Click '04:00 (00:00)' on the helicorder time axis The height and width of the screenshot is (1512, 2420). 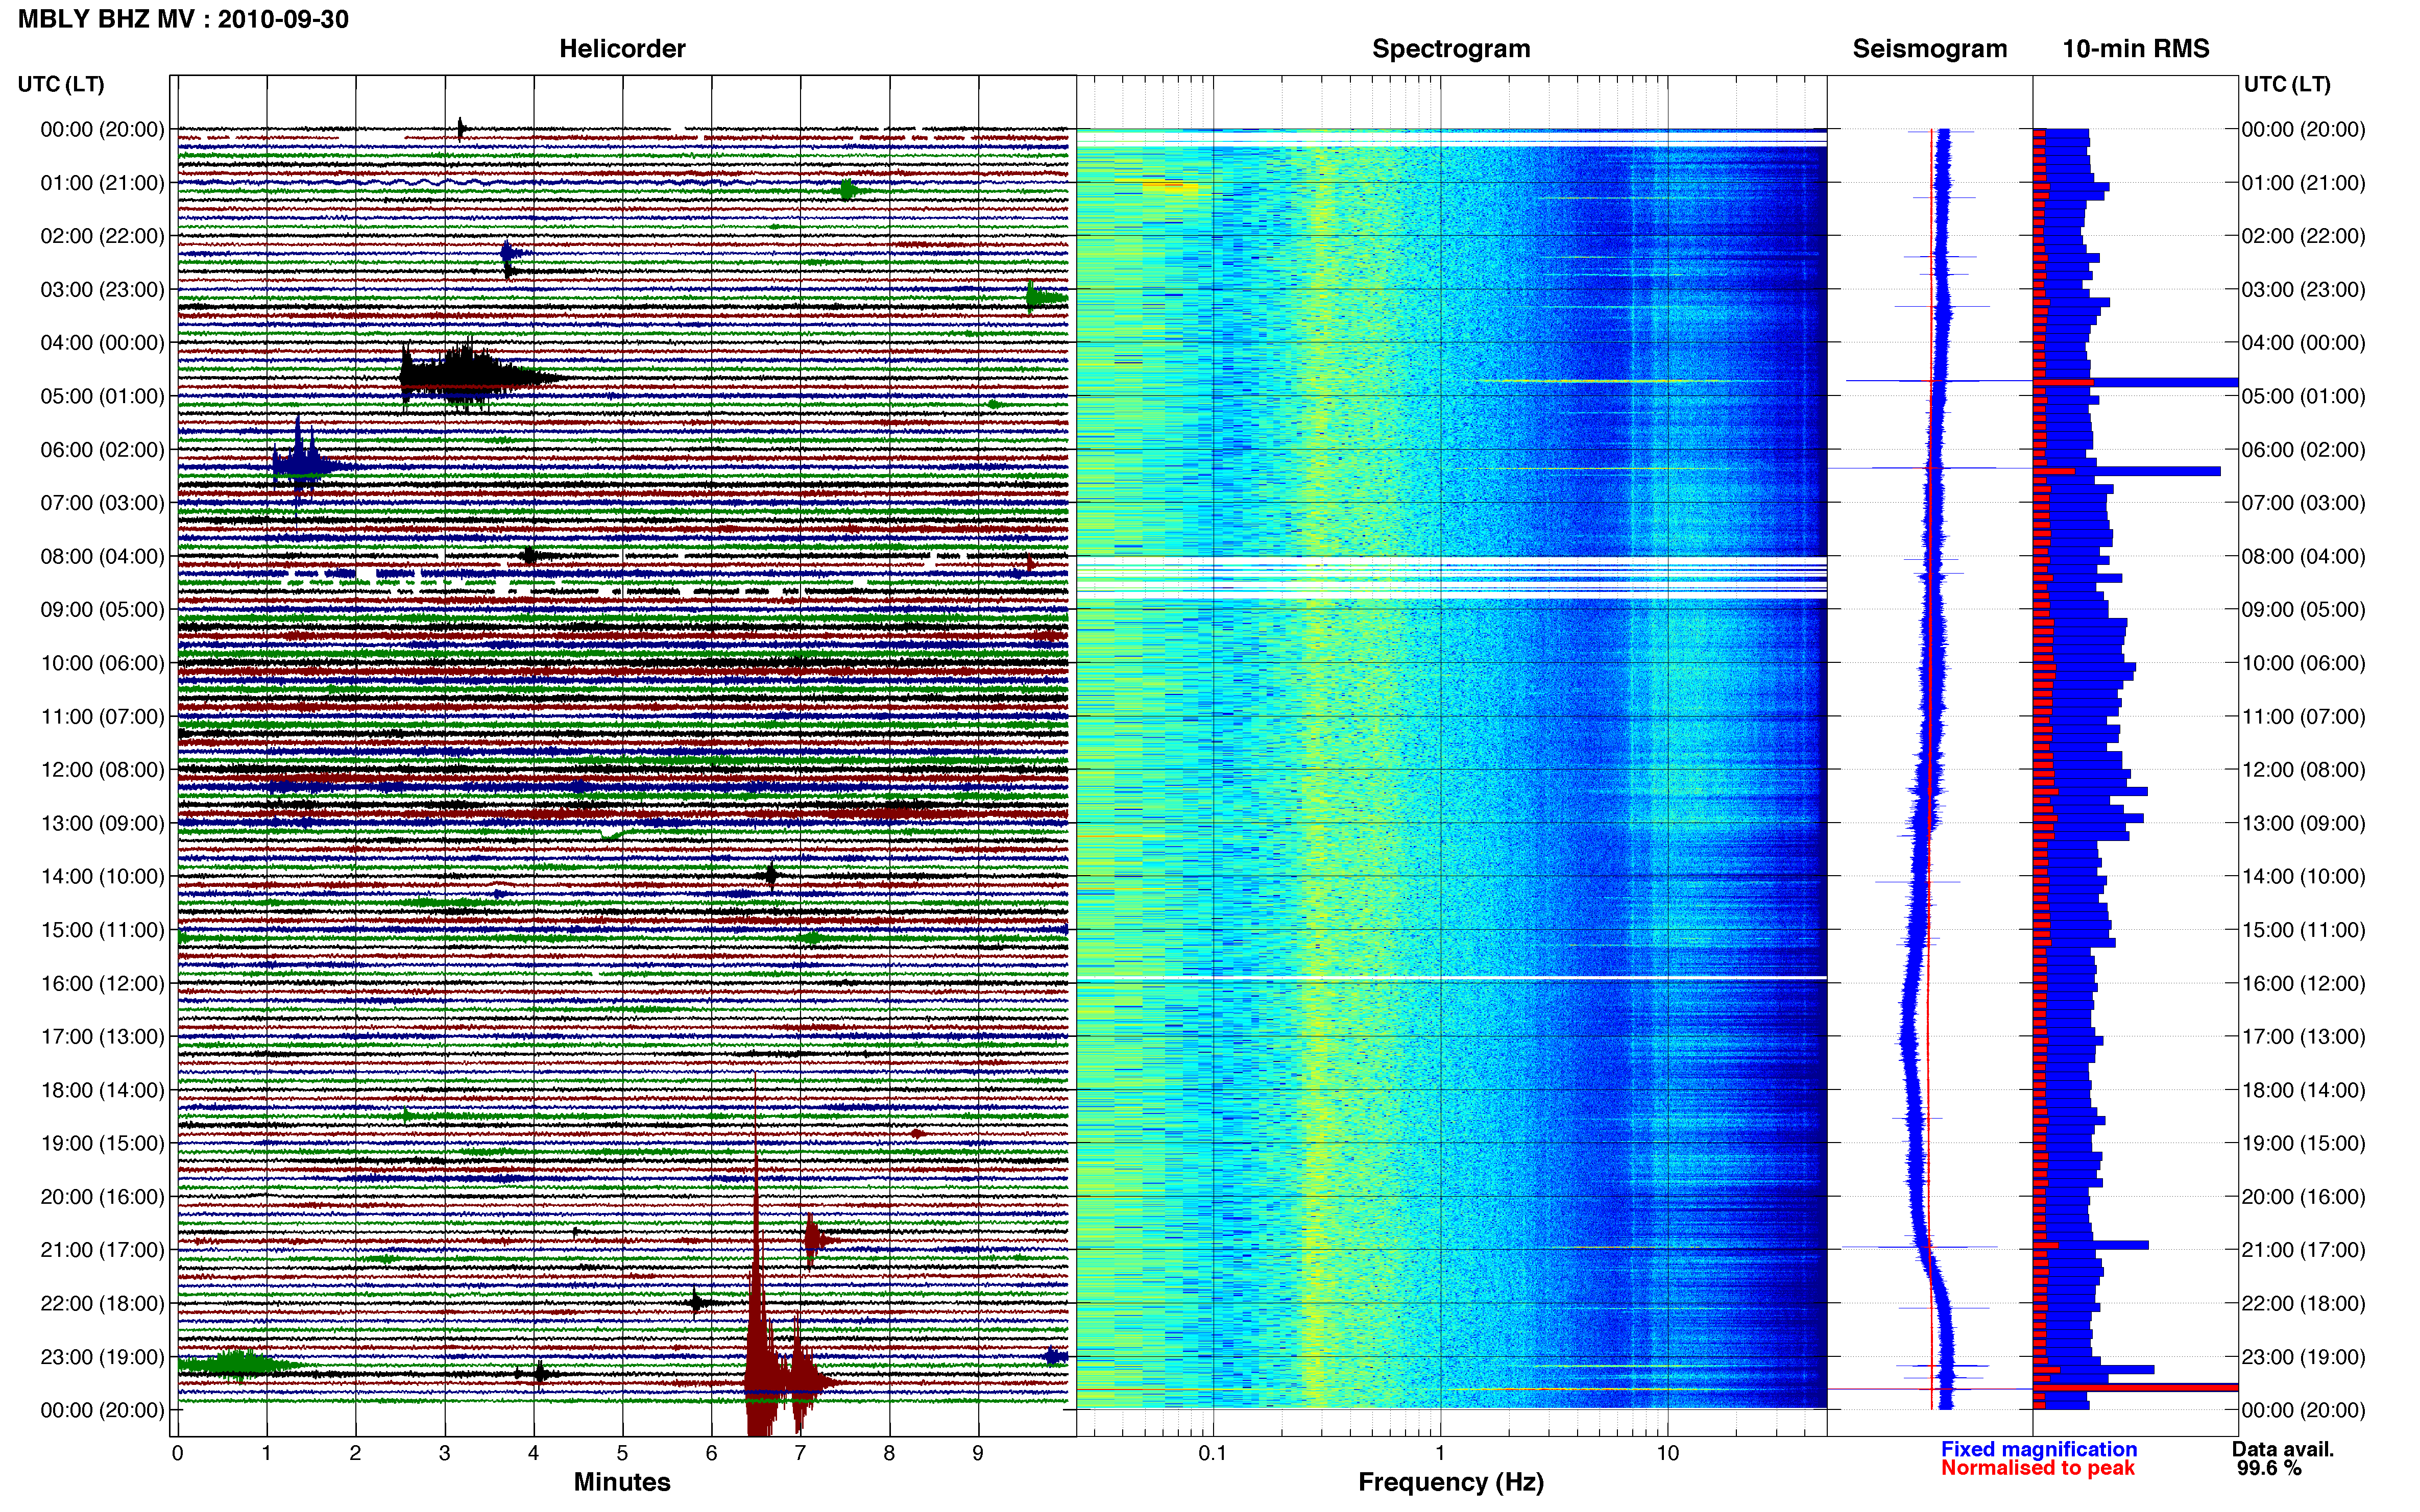click(102, 343)
